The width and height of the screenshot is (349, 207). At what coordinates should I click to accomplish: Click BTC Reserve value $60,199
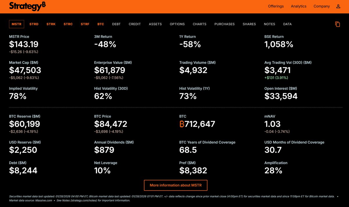pyautogui.click(x=24, y=124)
